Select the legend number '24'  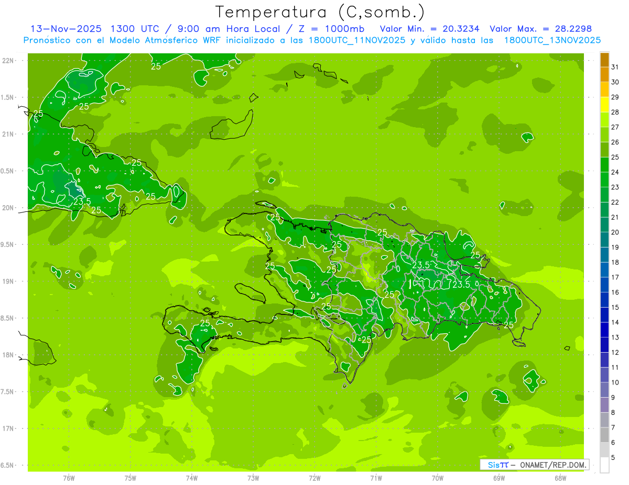tap(615, 173)
